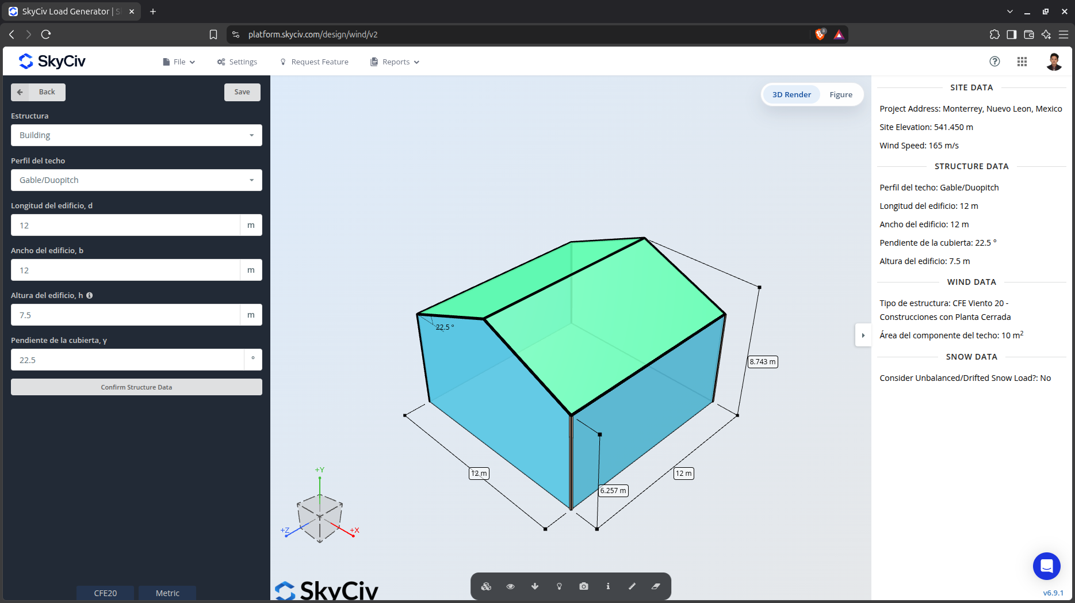Click the lightbulb icon in viewer toolbar
The width and height of the screenshot is (1075, 603).
[x=559, y=586]
